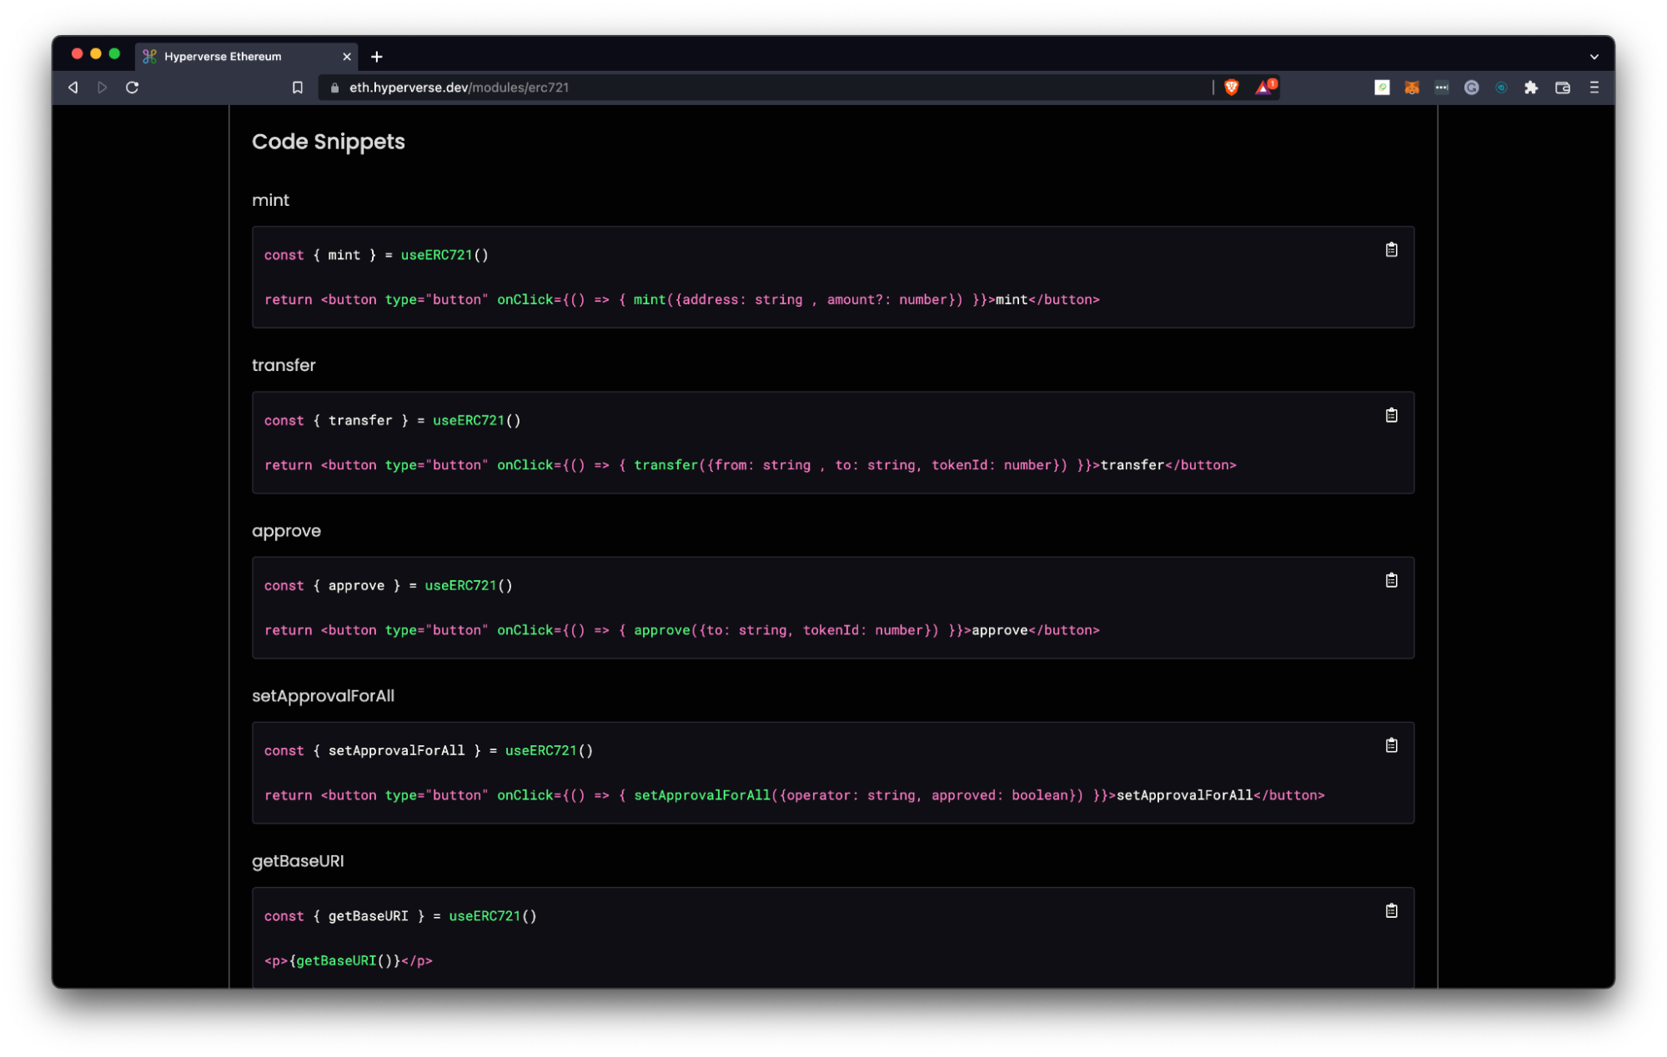This screenshot has height=1057, width=1667.
Task: Click the 'const { approve } = useERC721()' line
Action: [389, 585]
